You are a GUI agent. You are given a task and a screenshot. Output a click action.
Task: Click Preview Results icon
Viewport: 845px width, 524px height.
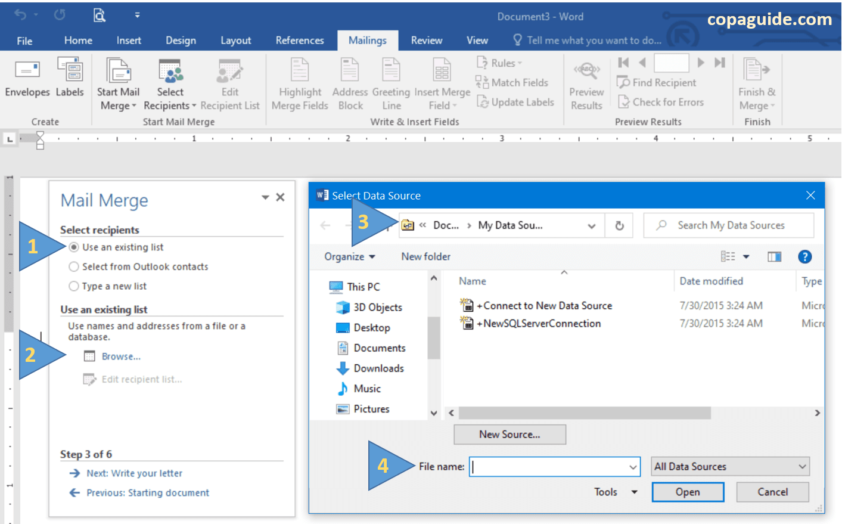(x=587, y=70)
